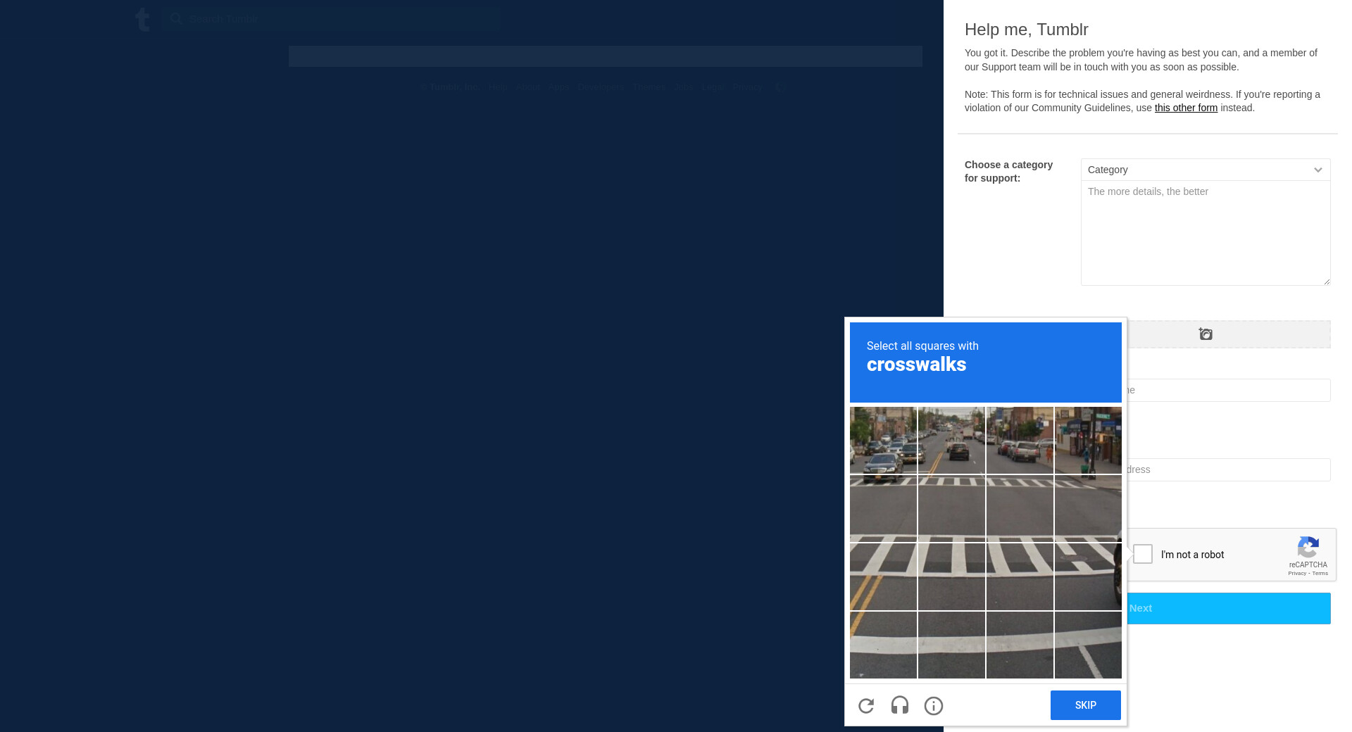This screenshot has height=732, width=1352.
Task: Reload the challenge with the refresh icon
Action: (x=866, y=705)
